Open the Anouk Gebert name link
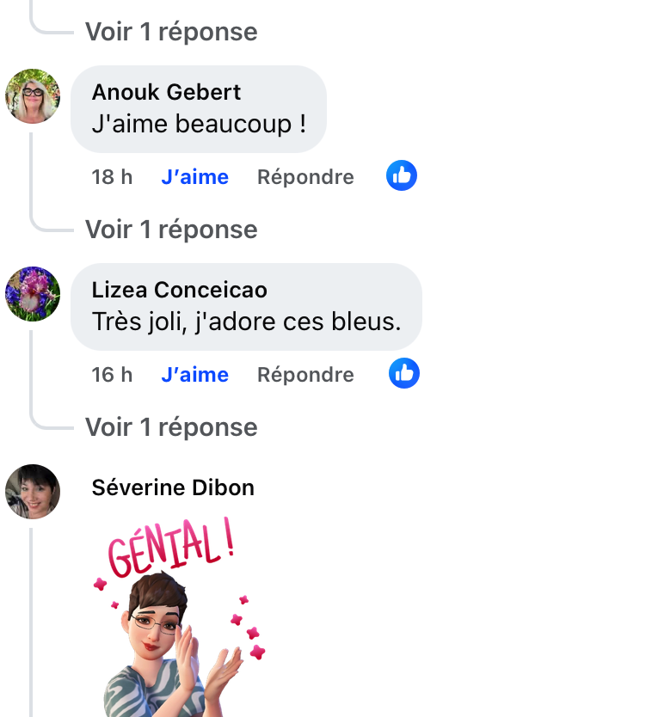This screenshot has height=717, width=652. pyautogui.click(x=166, y=92)
